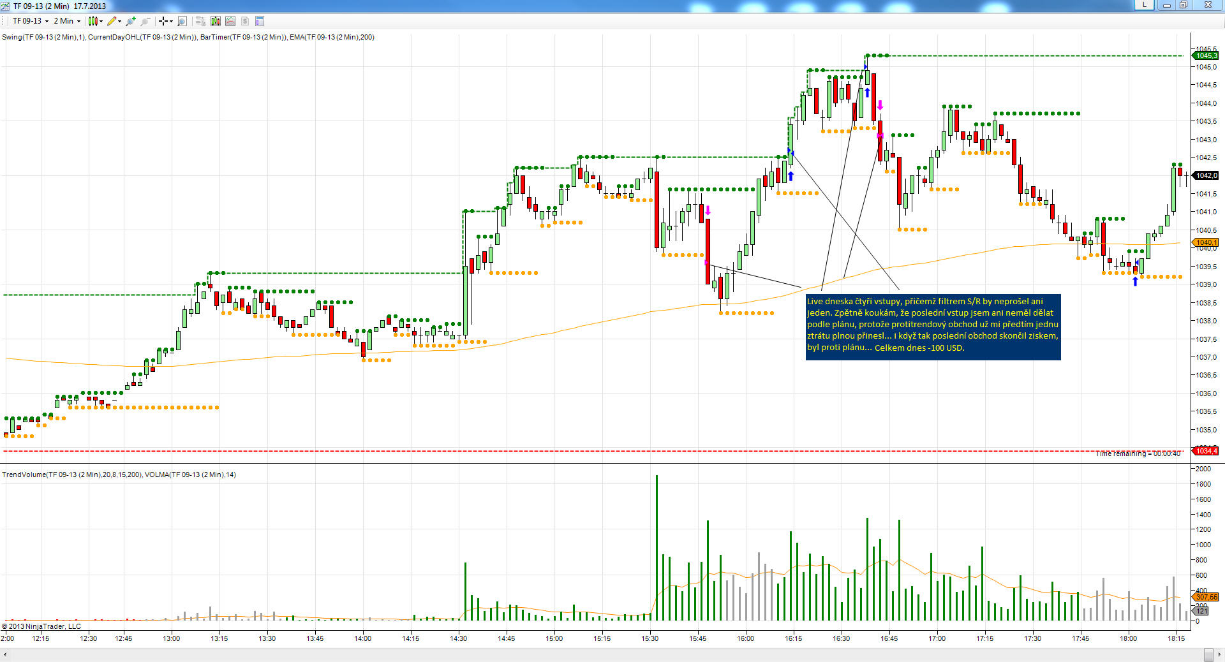Click the horizontal scrollbar thumb

[x=1208, y=655]
